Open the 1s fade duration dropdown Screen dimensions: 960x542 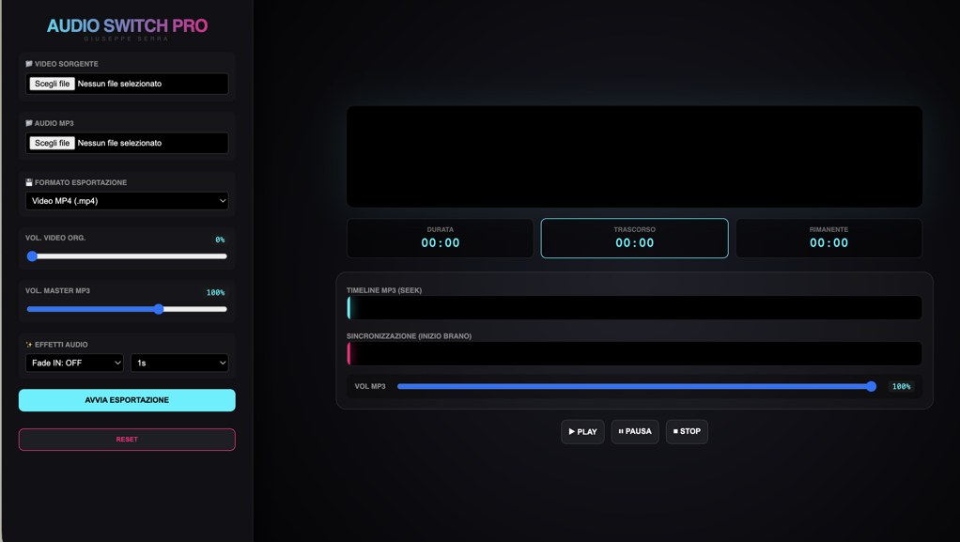179,363
